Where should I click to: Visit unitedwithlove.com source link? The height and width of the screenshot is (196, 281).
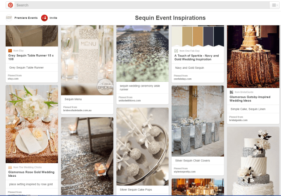click(x=130, y=101)
